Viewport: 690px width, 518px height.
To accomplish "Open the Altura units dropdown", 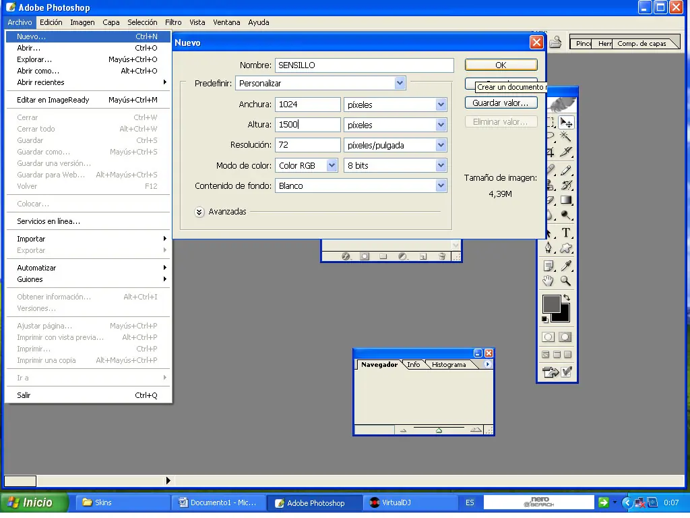I will pyautogui.click(x=441, y=125).
